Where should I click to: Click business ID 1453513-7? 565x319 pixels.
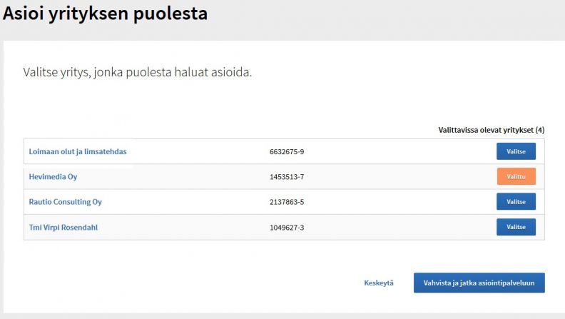[x=287, y=177]
